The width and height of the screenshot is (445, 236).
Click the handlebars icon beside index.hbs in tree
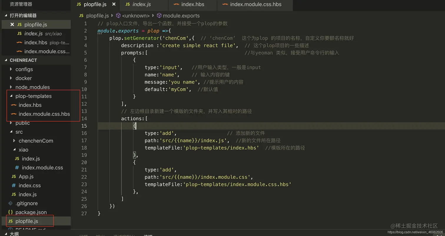pos(14,105)
